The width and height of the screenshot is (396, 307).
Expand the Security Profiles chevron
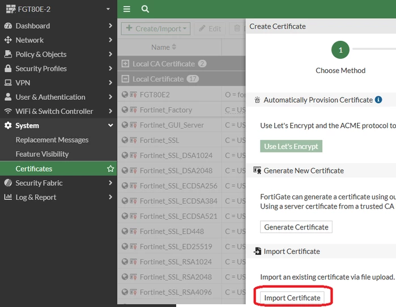click(x=110, y=68)
